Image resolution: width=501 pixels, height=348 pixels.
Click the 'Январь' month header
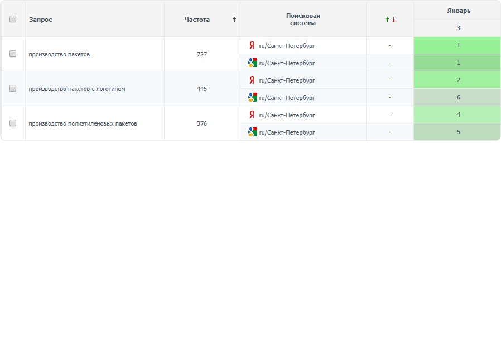pyautogui.click(x=459, y=11)
